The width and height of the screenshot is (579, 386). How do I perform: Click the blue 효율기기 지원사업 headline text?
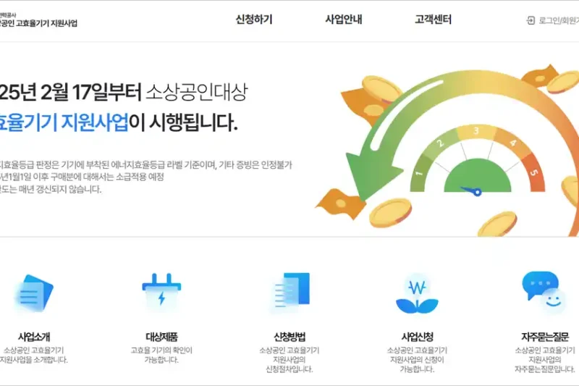point(64,122)
